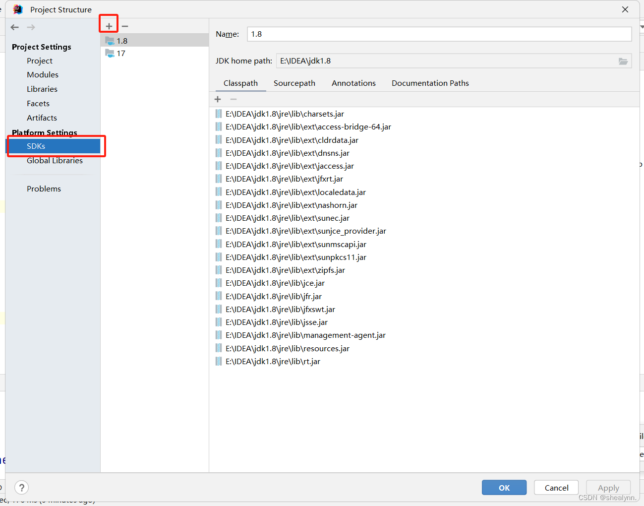Viewport: 644px width, 506px height.
Task: Switch to the Sourcepath tab
Action: click(294, 83)
